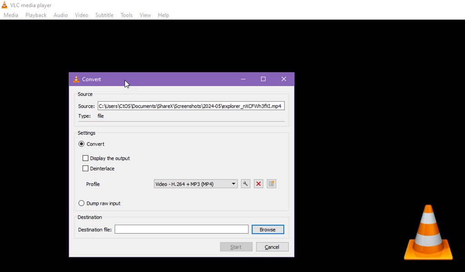Viewport: 465px width, 272px height.
Task: Open the Media menu
Action: point(11,15)
